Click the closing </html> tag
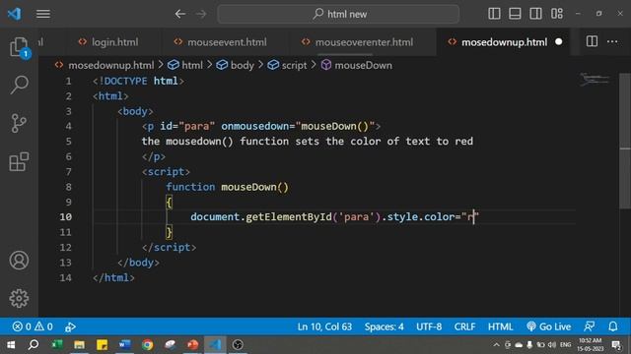 pyautogui.click(x=113, y=277)
